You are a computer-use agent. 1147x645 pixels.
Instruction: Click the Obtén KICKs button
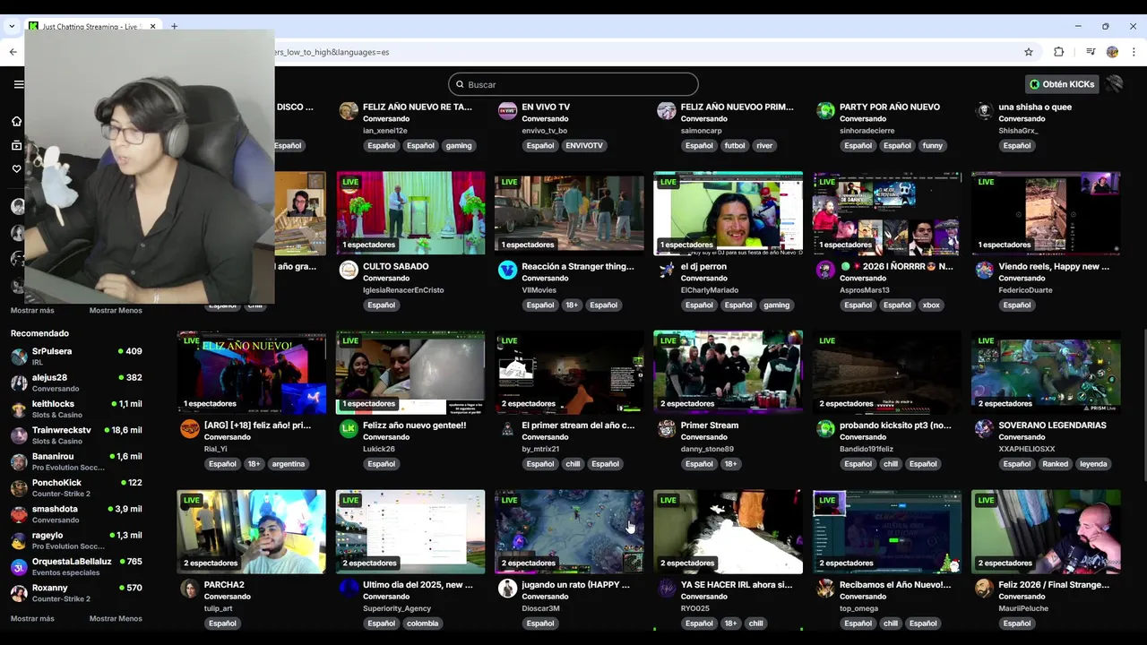coord(1062,84)
